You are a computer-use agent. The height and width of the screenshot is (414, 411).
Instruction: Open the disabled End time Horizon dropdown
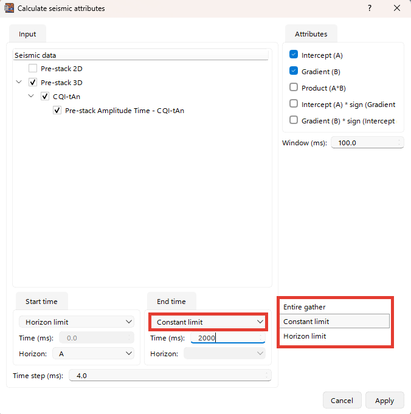pos(224,354)
